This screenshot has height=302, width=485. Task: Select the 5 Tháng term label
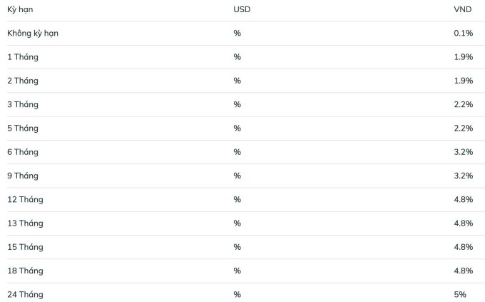tap(23, 129)
